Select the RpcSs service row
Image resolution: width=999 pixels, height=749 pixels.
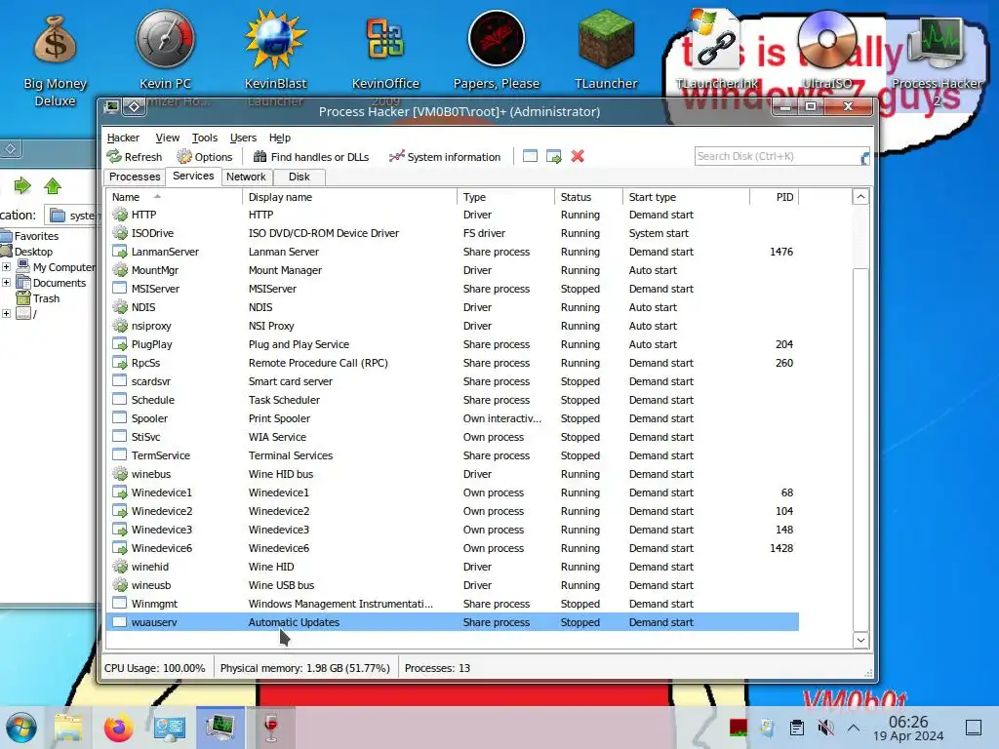(x=453, y=363)
